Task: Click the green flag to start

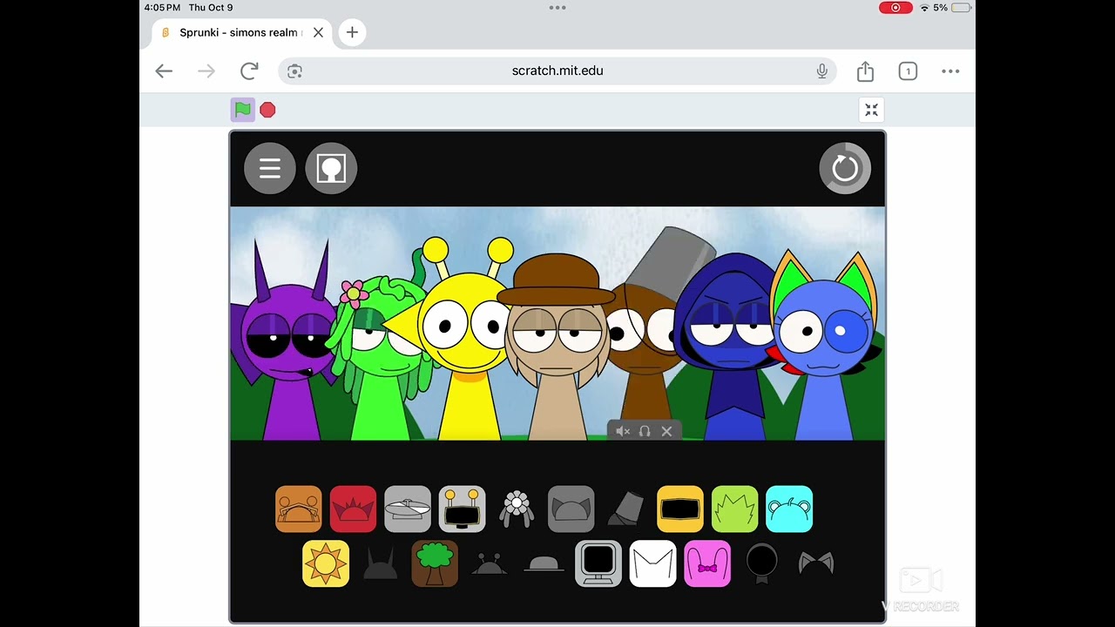Action: point(243,110)
